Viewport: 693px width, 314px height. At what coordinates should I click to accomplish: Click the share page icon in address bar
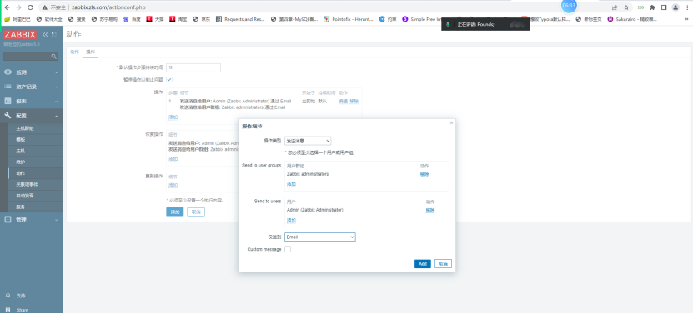pos(615,7)
